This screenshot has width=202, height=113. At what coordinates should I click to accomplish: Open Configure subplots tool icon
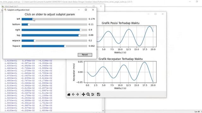coord(93,94)
